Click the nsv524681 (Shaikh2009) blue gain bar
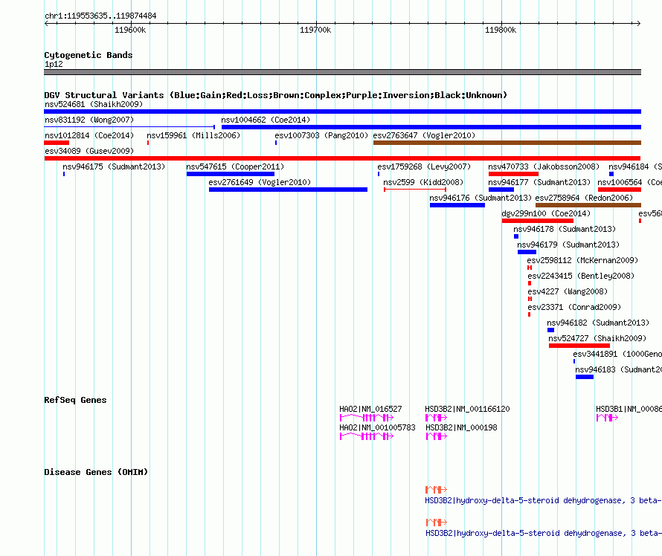This screenshot has height=556, width=662. [342, 111]
